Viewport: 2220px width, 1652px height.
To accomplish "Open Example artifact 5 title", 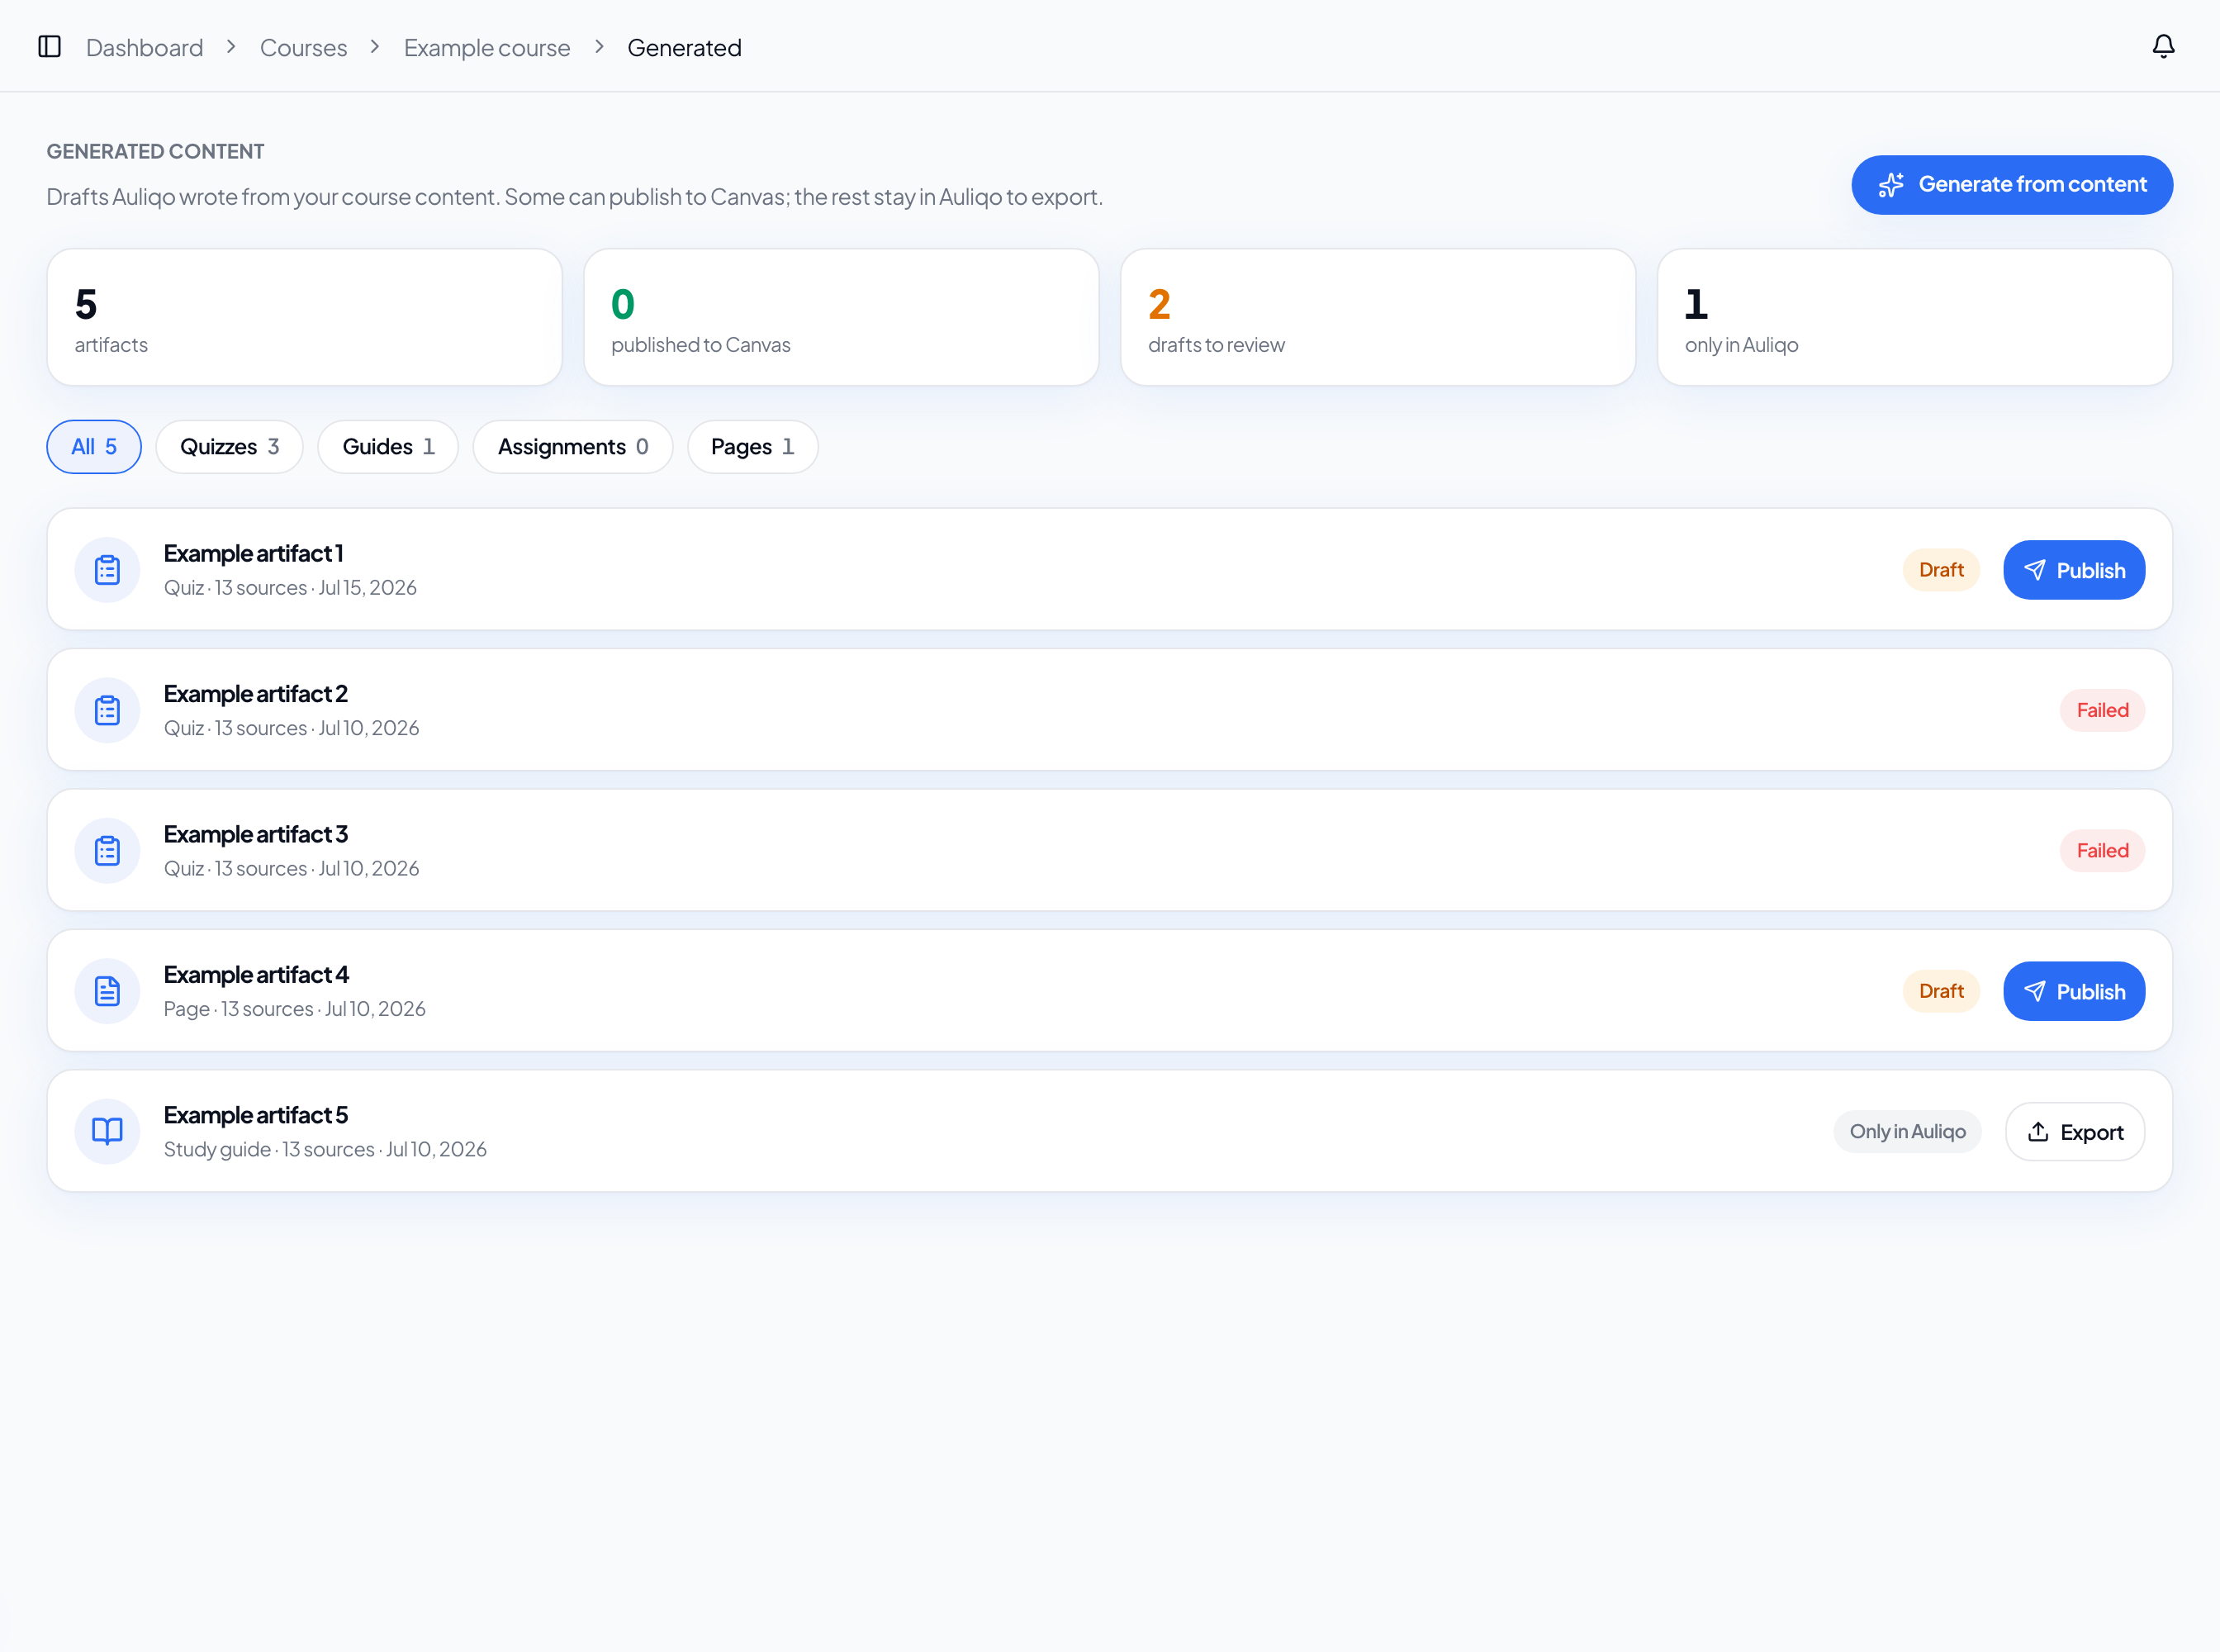I will click(256, 1115).
